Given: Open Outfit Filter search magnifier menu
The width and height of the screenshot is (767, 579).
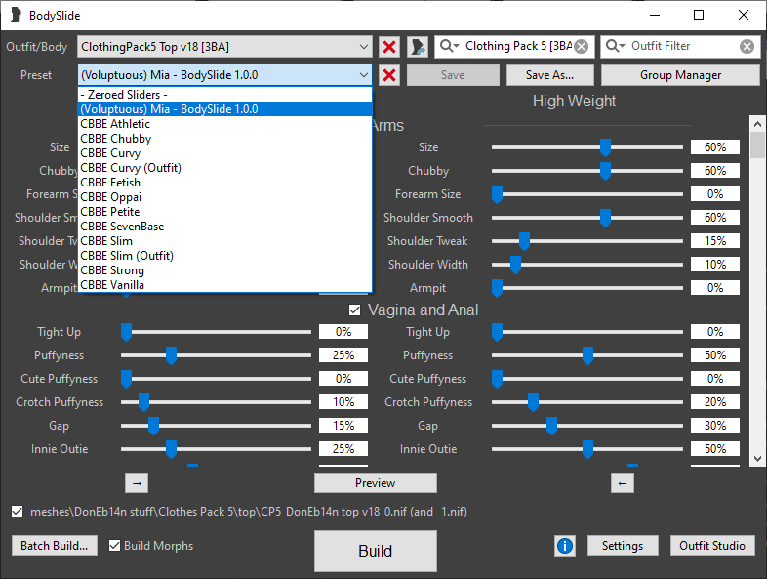Looking at the screenshot, I should click(616, 46).
